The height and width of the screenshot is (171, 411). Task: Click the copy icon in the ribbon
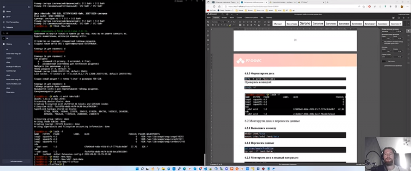coord(208,22)
